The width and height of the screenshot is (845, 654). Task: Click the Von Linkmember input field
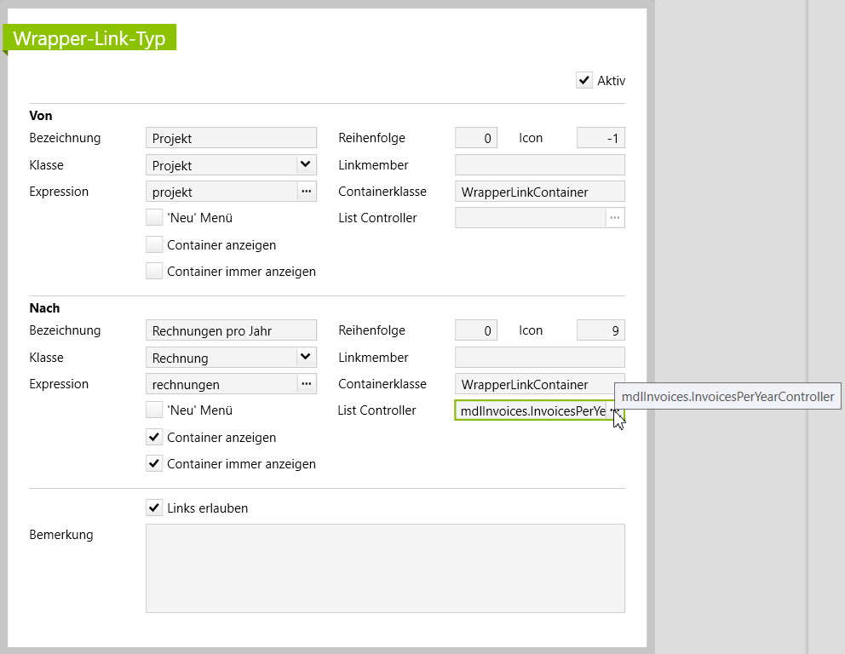click(x=540, y=165)
